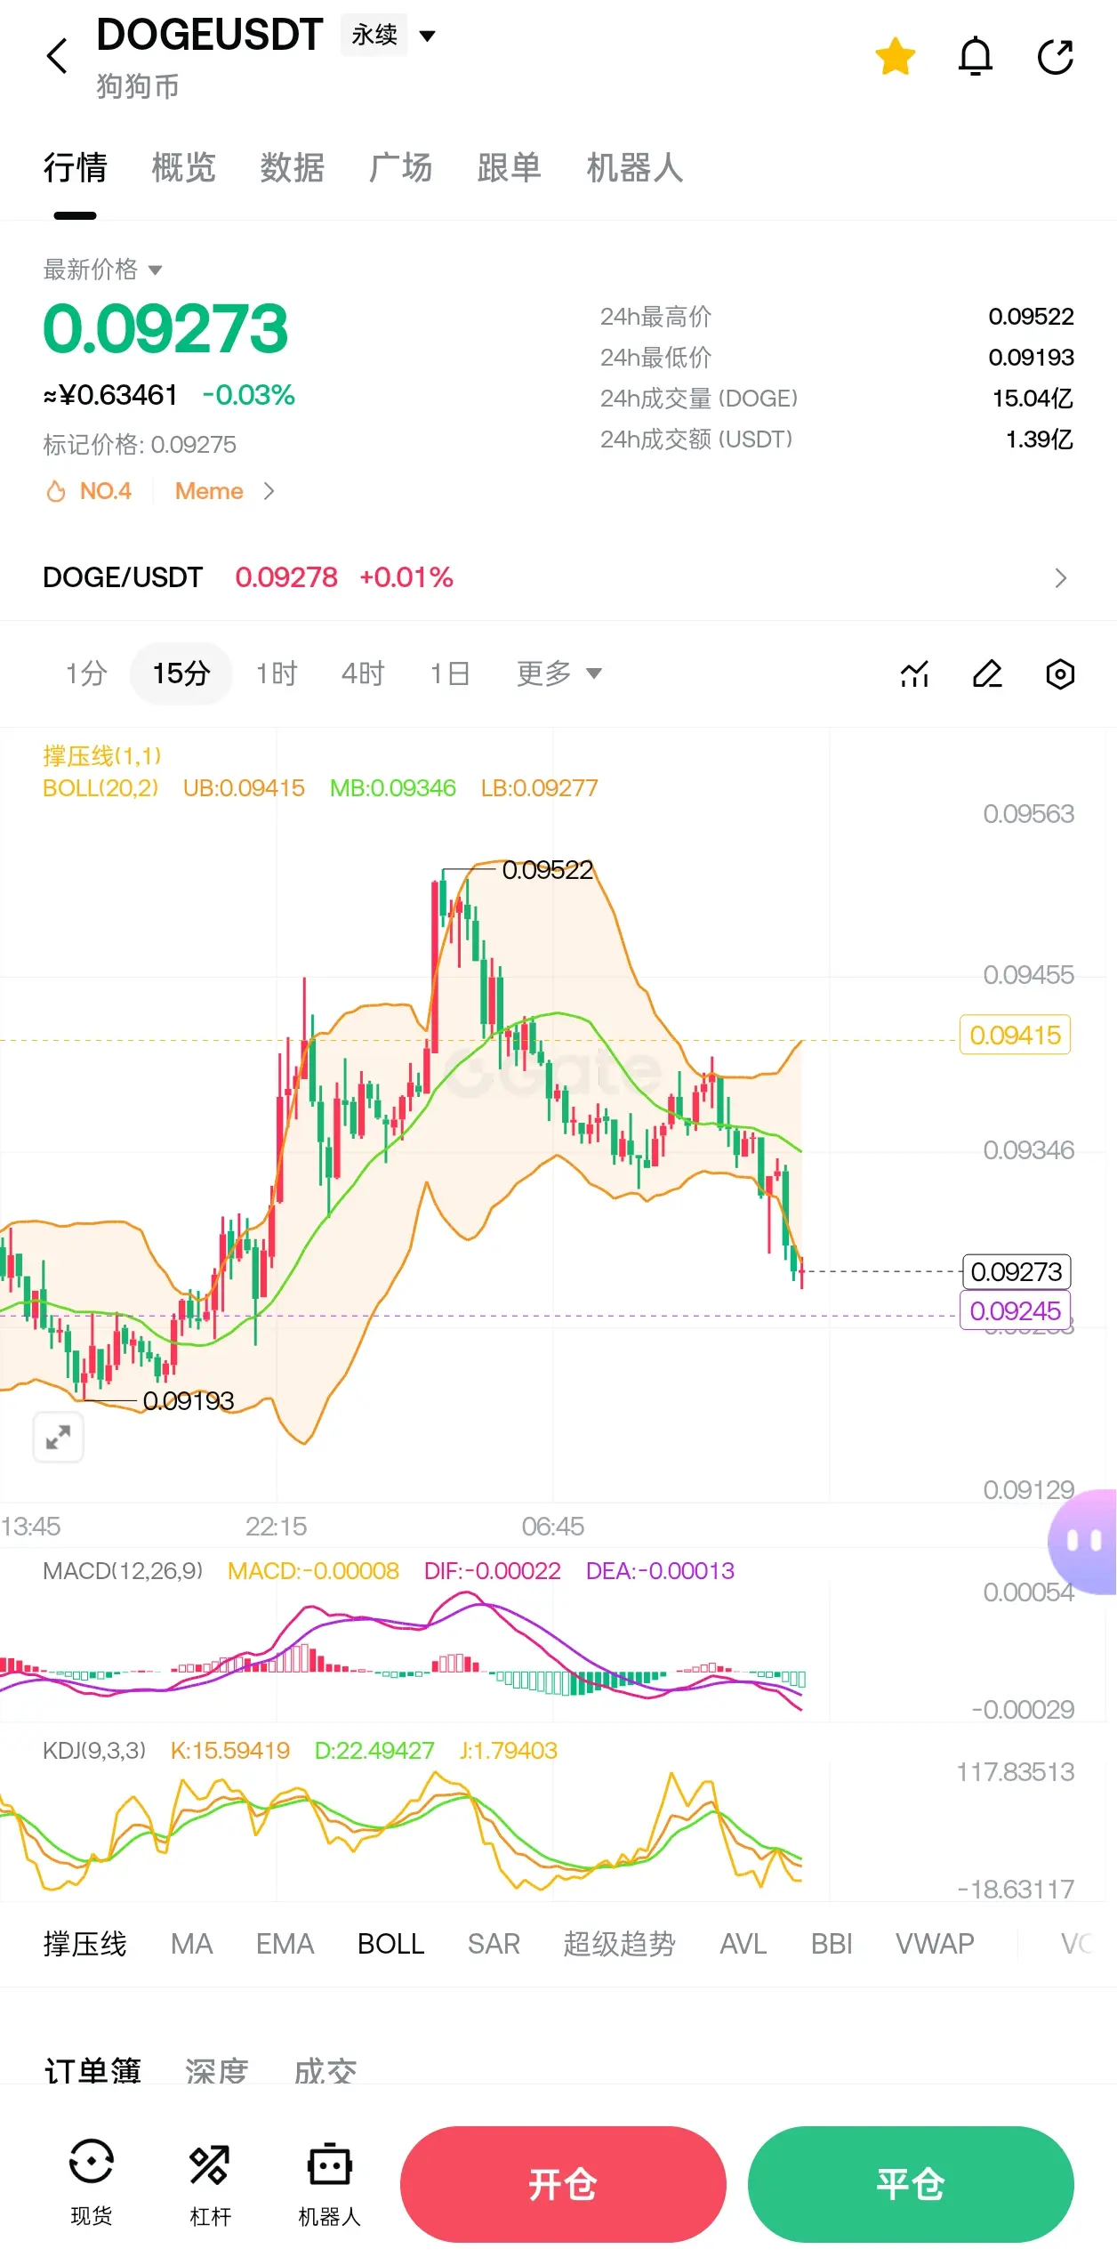
Task: Switch to 概览 tab
Action: [183, 168]
